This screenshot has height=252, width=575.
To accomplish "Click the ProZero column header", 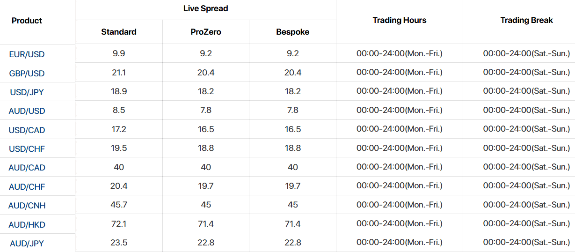I will tap(206, 32).
